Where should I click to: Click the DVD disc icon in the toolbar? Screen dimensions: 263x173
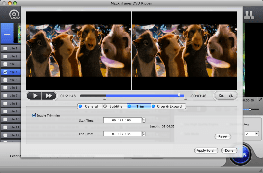pos(14,14)
